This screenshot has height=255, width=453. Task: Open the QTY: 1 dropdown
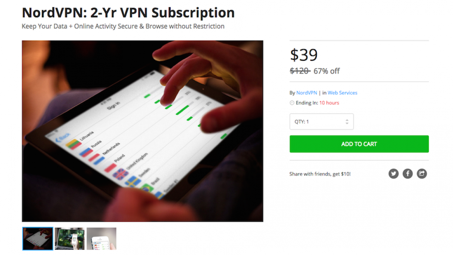tap(322, 122)
